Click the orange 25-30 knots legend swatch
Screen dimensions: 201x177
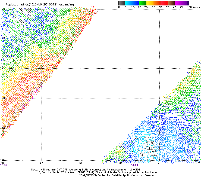[157, 3]
